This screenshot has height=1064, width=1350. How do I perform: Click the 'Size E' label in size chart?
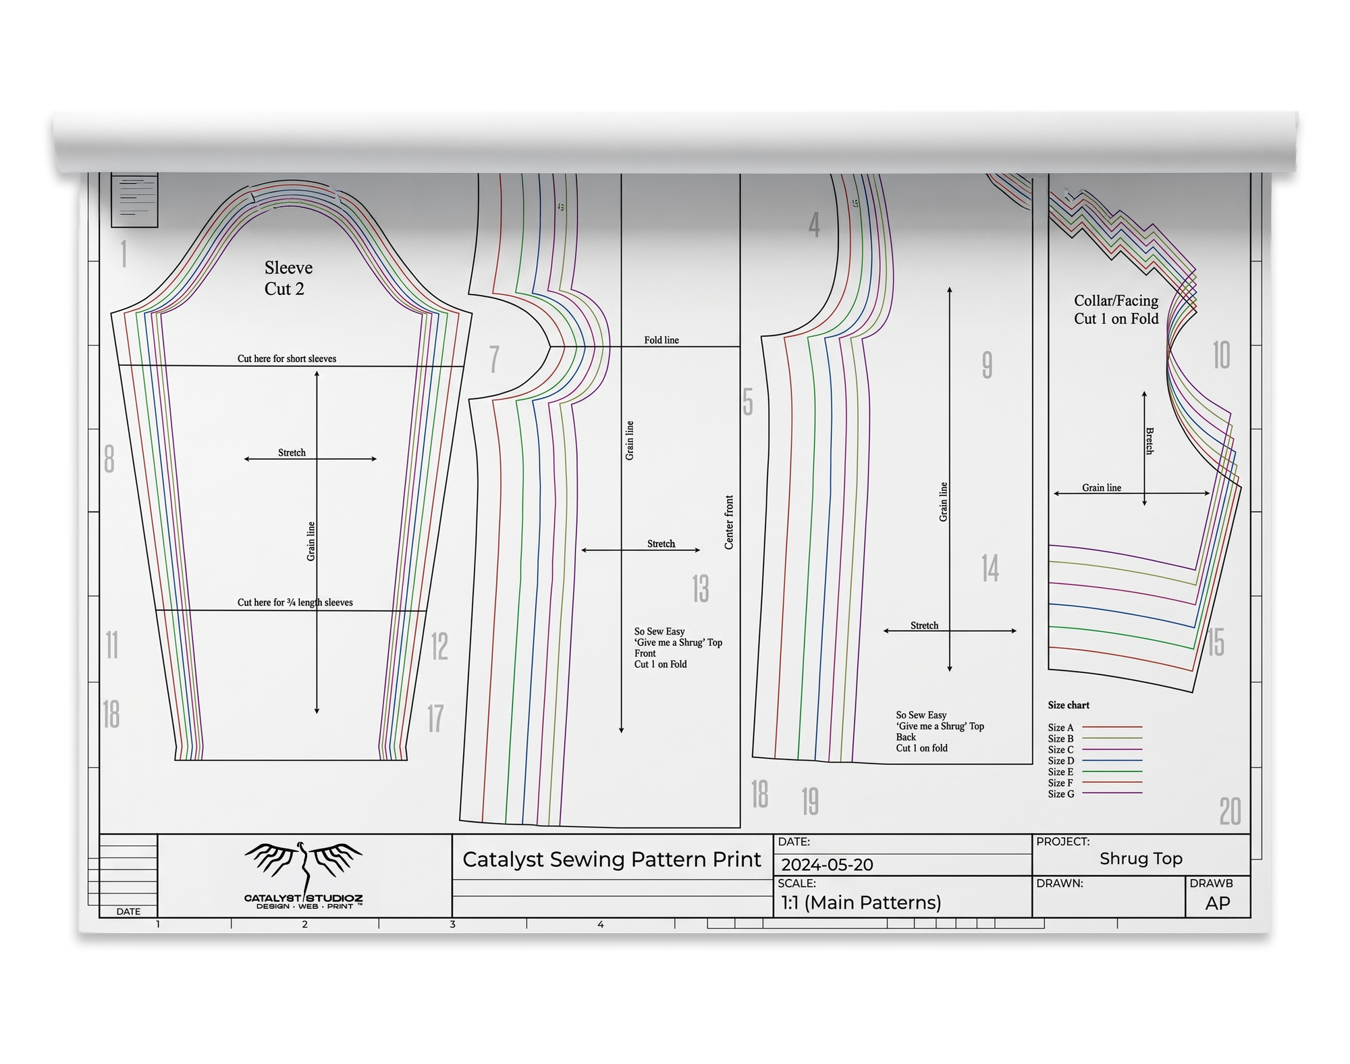tap(1060, 772)
